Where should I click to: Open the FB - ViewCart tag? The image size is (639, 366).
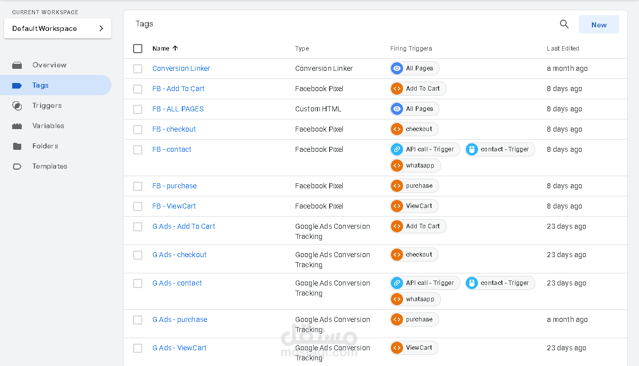click(x=174, y=206)
